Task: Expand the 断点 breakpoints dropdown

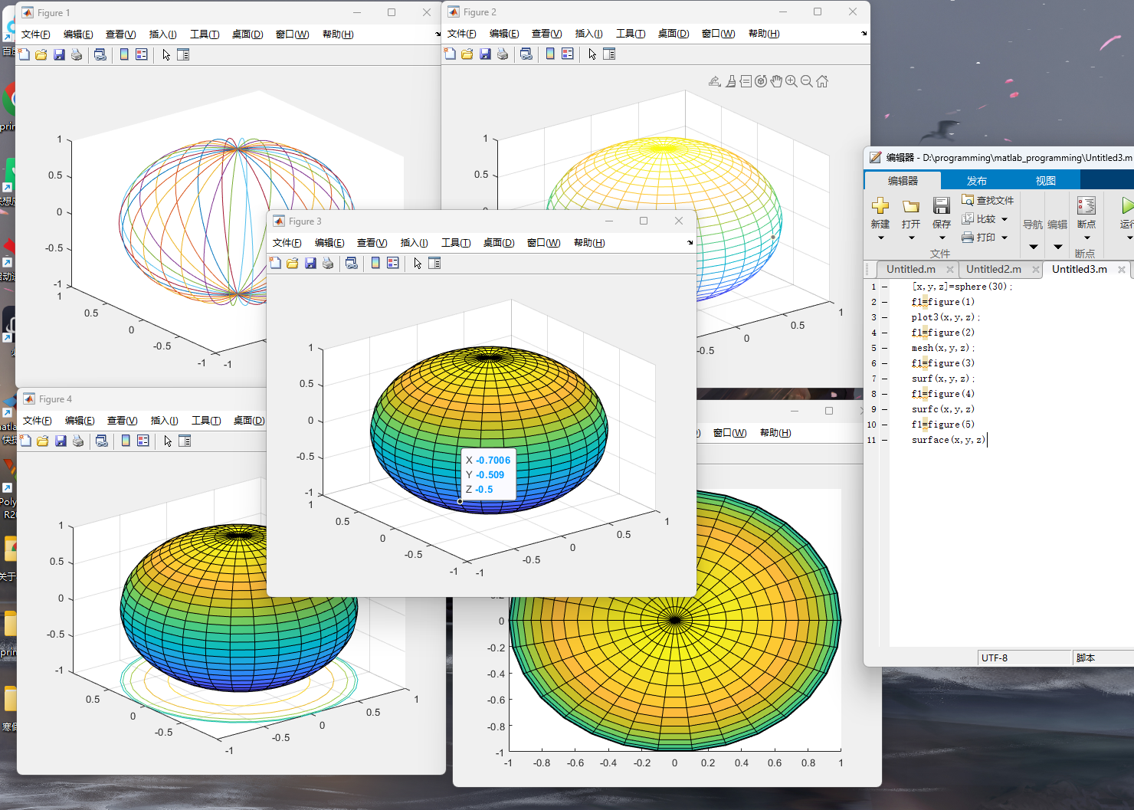Action: (x=1086, y=238)
